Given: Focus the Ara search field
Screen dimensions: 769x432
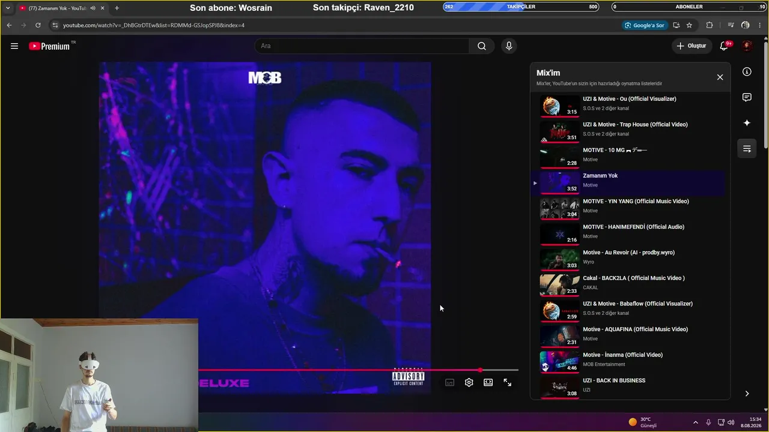Looking at the screenshot, I should click(362, 46).
